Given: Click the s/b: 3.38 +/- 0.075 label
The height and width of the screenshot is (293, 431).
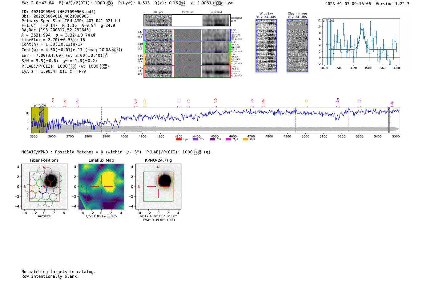Looking at the screenshot, I should [x=101, y=216].
